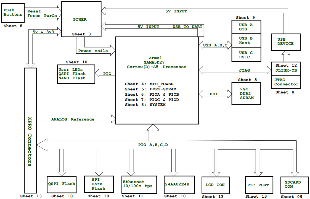This screenshot has height=199, width=310.
Task: Click the 24AA02E48 block
Action: [178, 184]
